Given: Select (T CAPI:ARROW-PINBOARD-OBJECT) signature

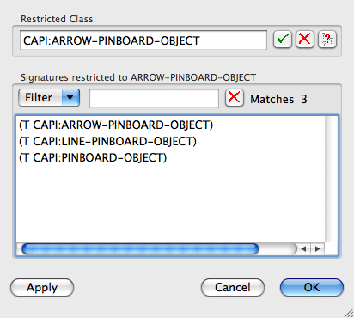Looking at the screenshot, I should tap(116, 125).
